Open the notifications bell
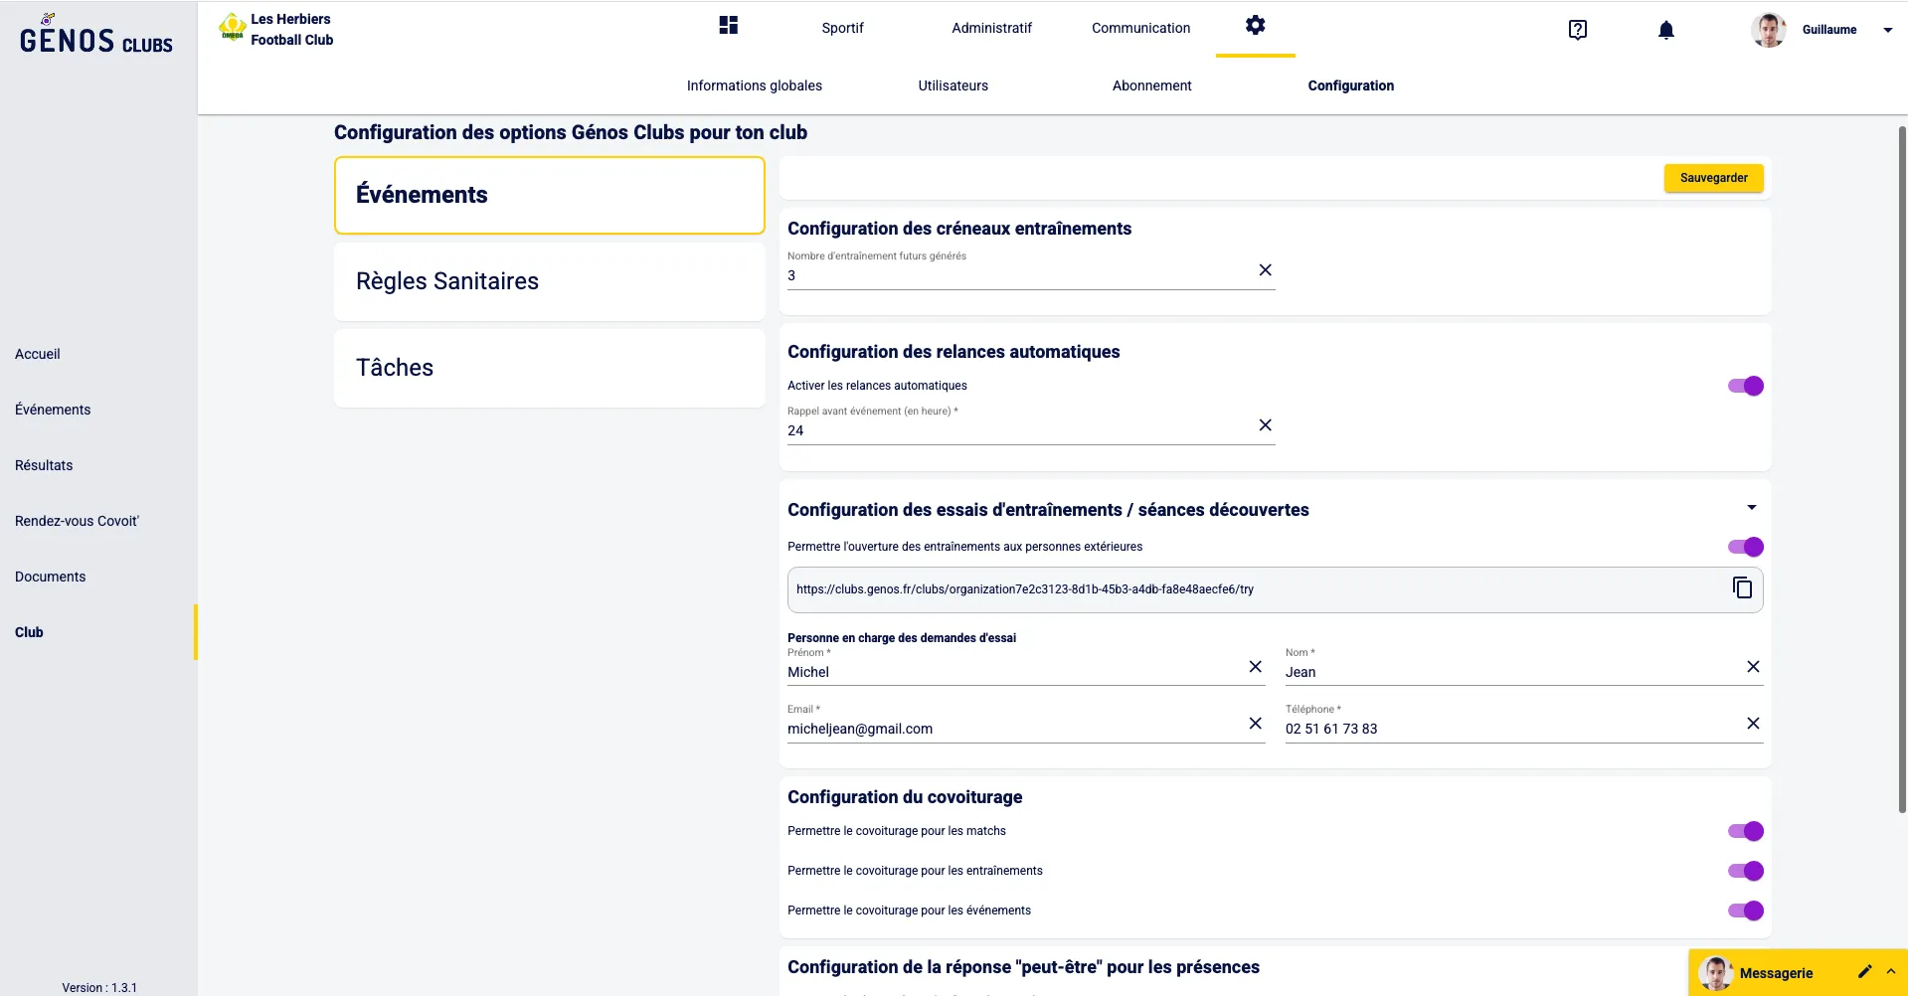The height and width of the screenshot is (996, 1908). (1665, 30)
